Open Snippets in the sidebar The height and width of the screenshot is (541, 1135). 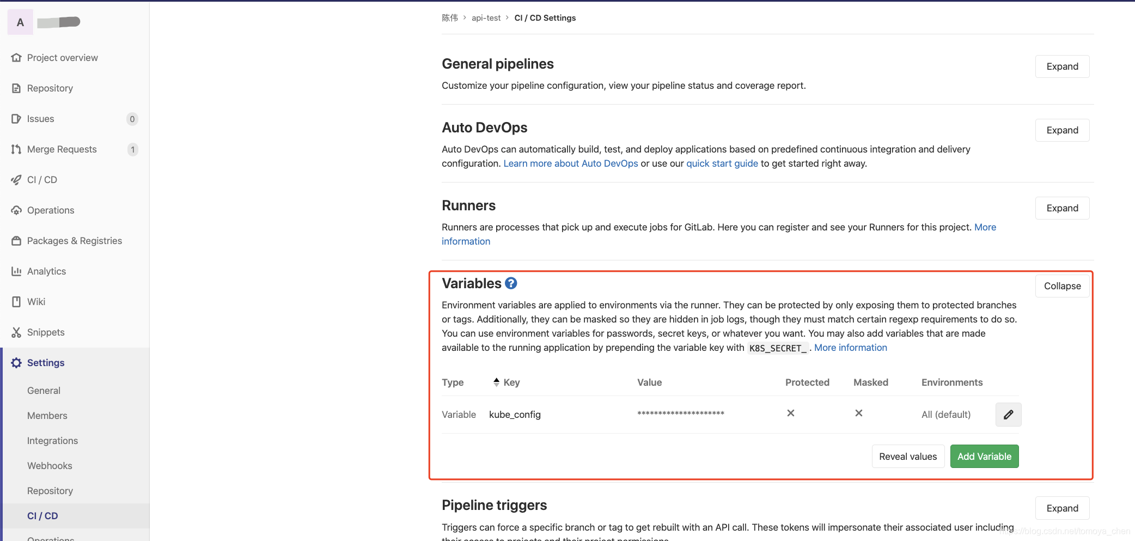coord(46,332)
